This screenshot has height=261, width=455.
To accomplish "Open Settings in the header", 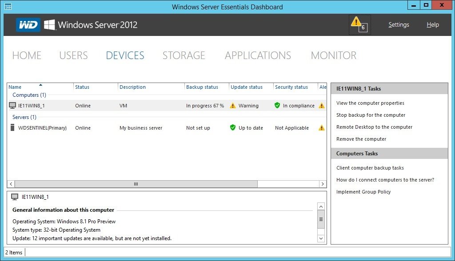I will click(x=399, y=25).
